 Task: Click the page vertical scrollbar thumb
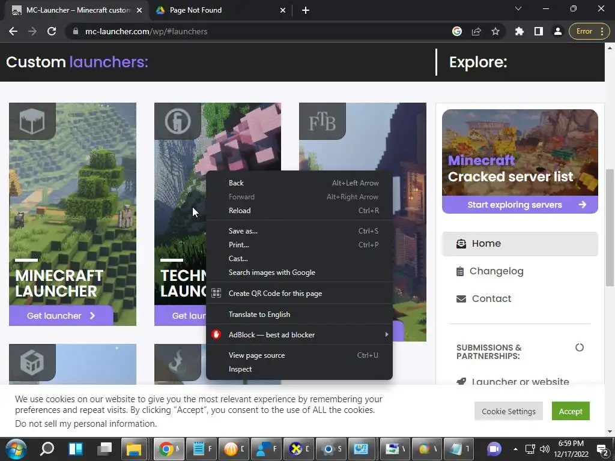point(610,227)
